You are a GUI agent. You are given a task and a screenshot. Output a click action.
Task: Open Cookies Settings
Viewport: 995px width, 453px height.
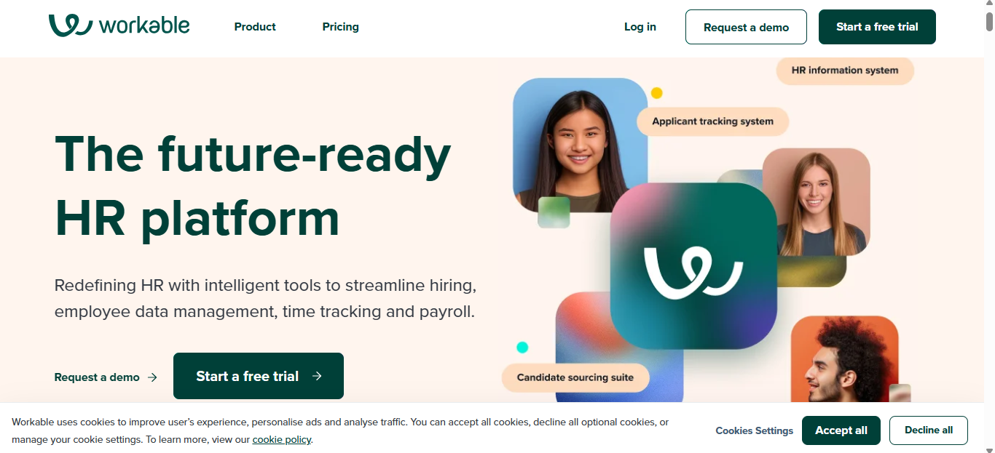tap(754, 430)
